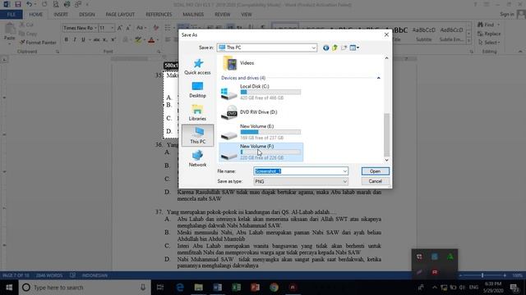Toggle Superscript in Word ribbon

coord(113,40)
